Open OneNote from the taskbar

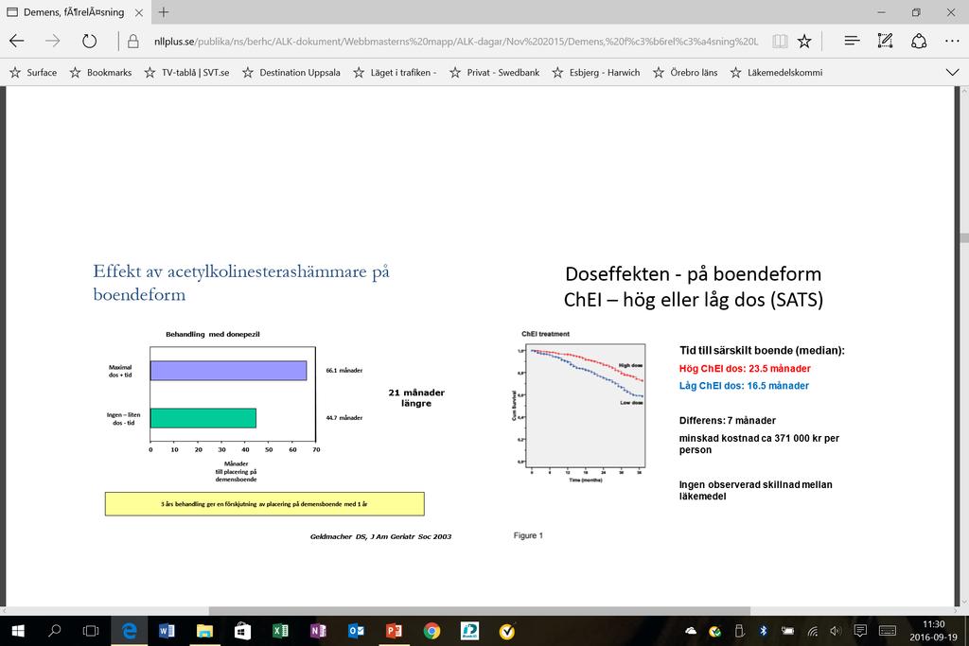(318, 631)
